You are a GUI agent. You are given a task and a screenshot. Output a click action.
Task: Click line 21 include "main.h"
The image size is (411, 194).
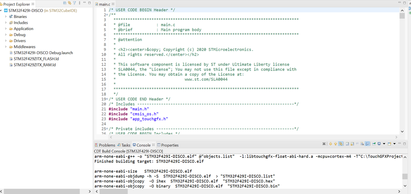click(x=129, y=109)
